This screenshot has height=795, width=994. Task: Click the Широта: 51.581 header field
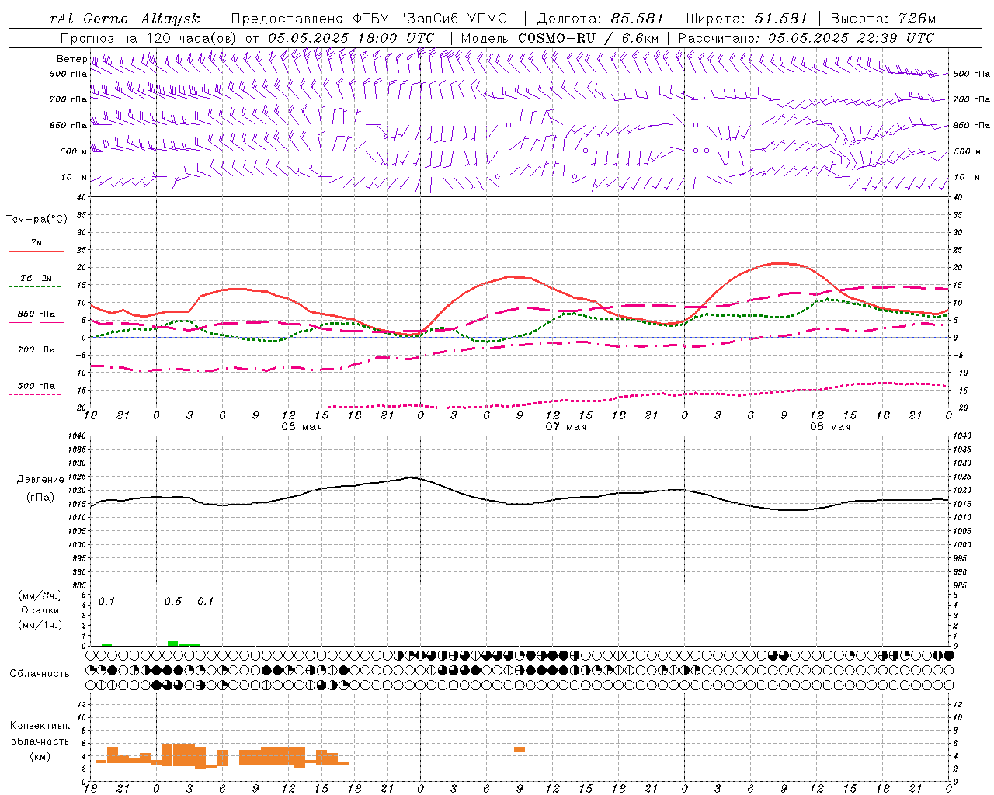coord(747,19)
